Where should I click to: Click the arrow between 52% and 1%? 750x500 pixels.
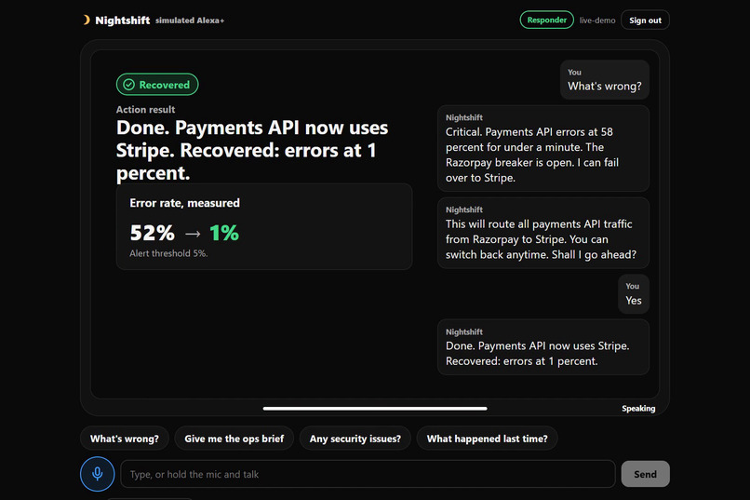click(193, 234)
